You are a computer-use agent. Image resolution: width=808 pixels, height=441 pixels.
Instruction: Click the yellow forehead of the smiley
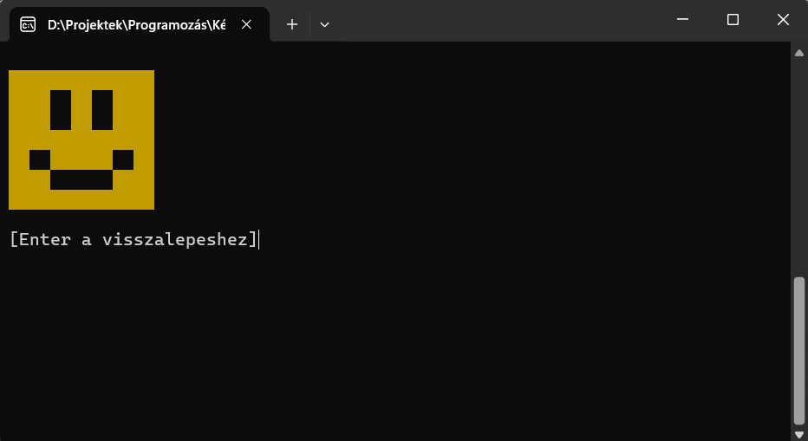click(81, 80)
